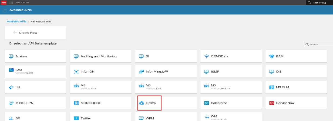Click the magnifier icon in top search
This screenshot has width=333, height=121.
pos(310,3)
